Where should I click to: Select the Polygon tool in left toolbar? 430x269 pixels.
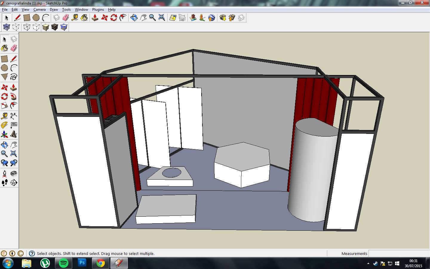(4, 77)
